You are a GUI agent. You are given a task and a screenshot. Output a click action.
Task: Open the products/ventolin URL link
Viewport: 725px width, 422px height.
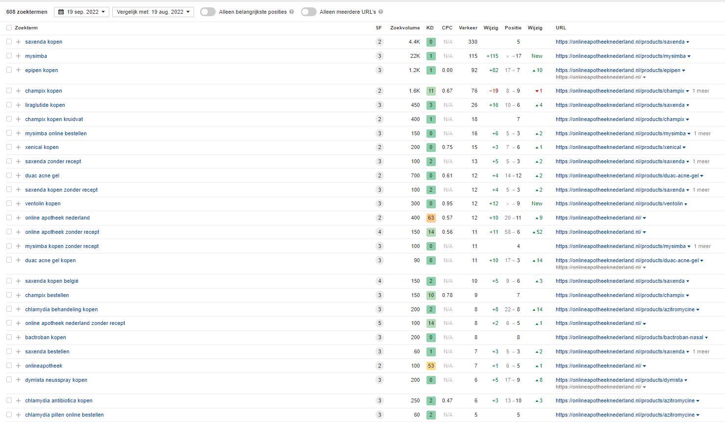click(619, 203)
